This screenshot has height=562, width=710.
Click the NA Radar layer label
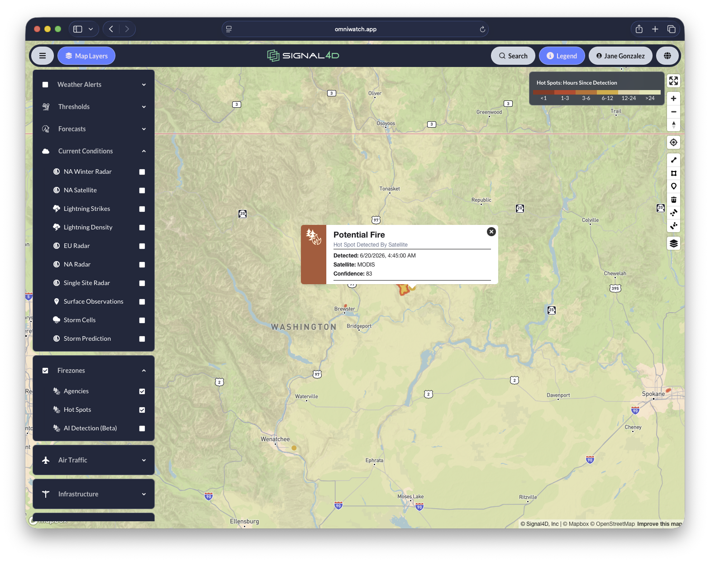pyautogui.click(x=77, y=264)
